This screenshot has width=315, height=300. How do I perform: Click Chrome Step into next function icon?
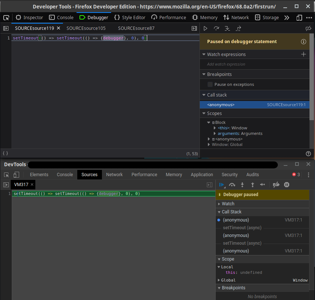(242, 185)
